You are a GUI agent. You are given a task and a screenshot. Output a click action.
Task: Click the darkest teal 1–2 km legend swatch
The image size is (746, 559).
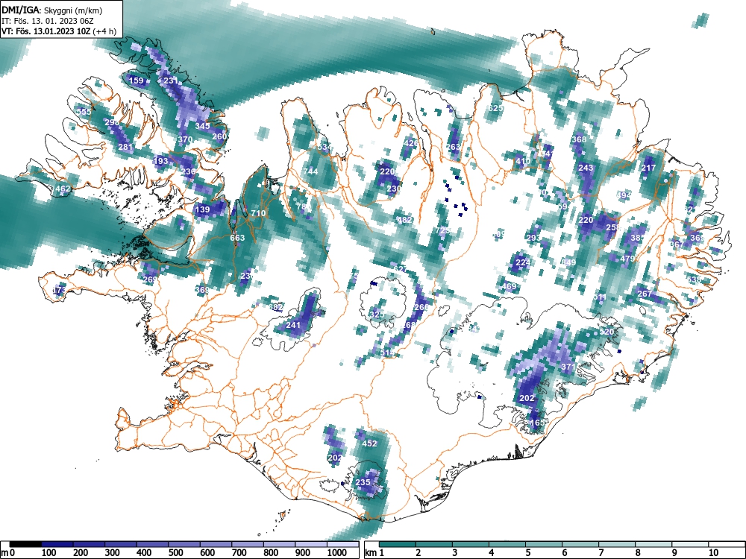click(x=398, y=544)
